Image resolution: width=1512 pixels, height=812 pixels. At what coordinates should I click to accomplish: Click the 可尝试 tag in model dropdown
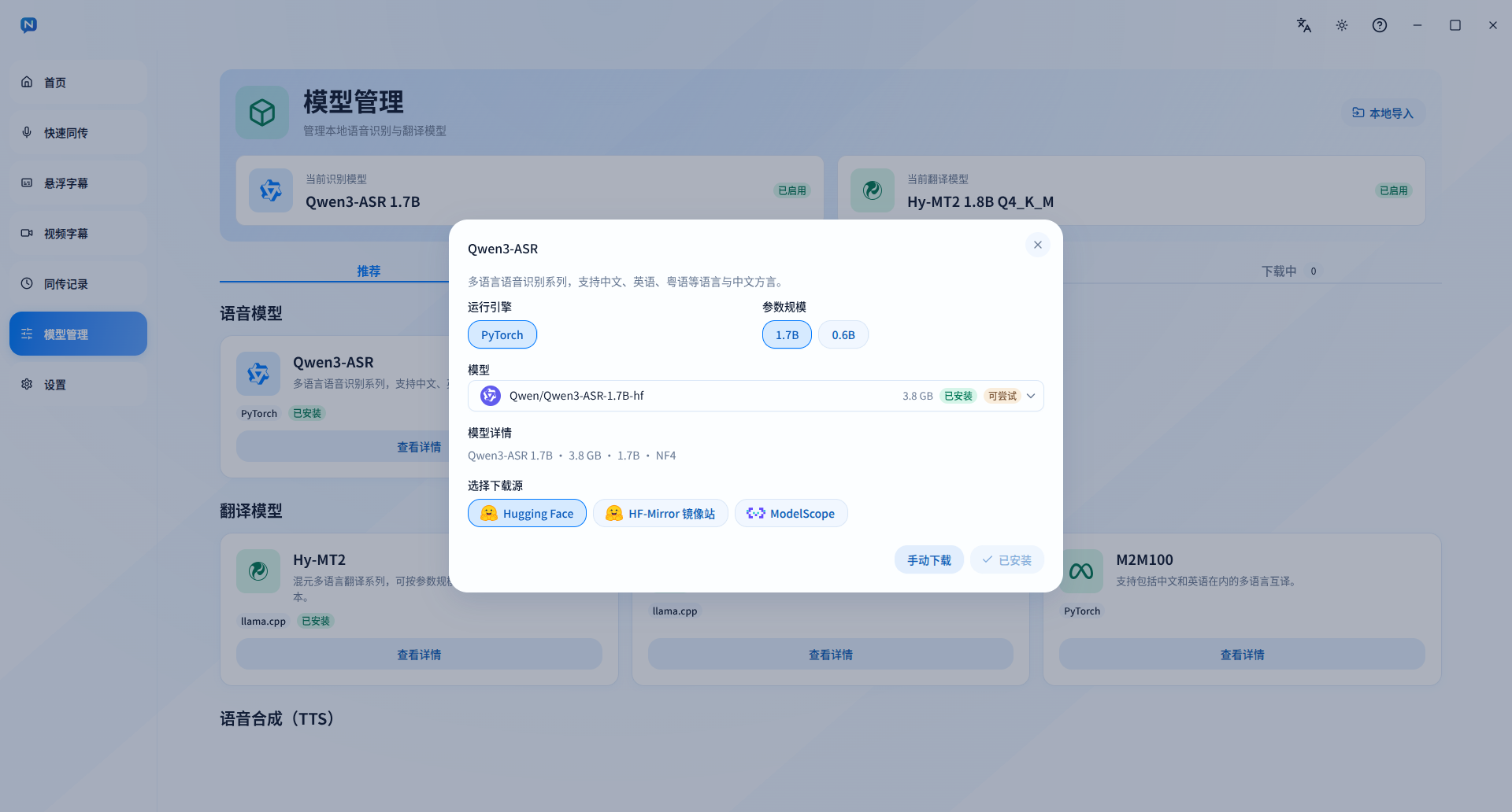1002,396
